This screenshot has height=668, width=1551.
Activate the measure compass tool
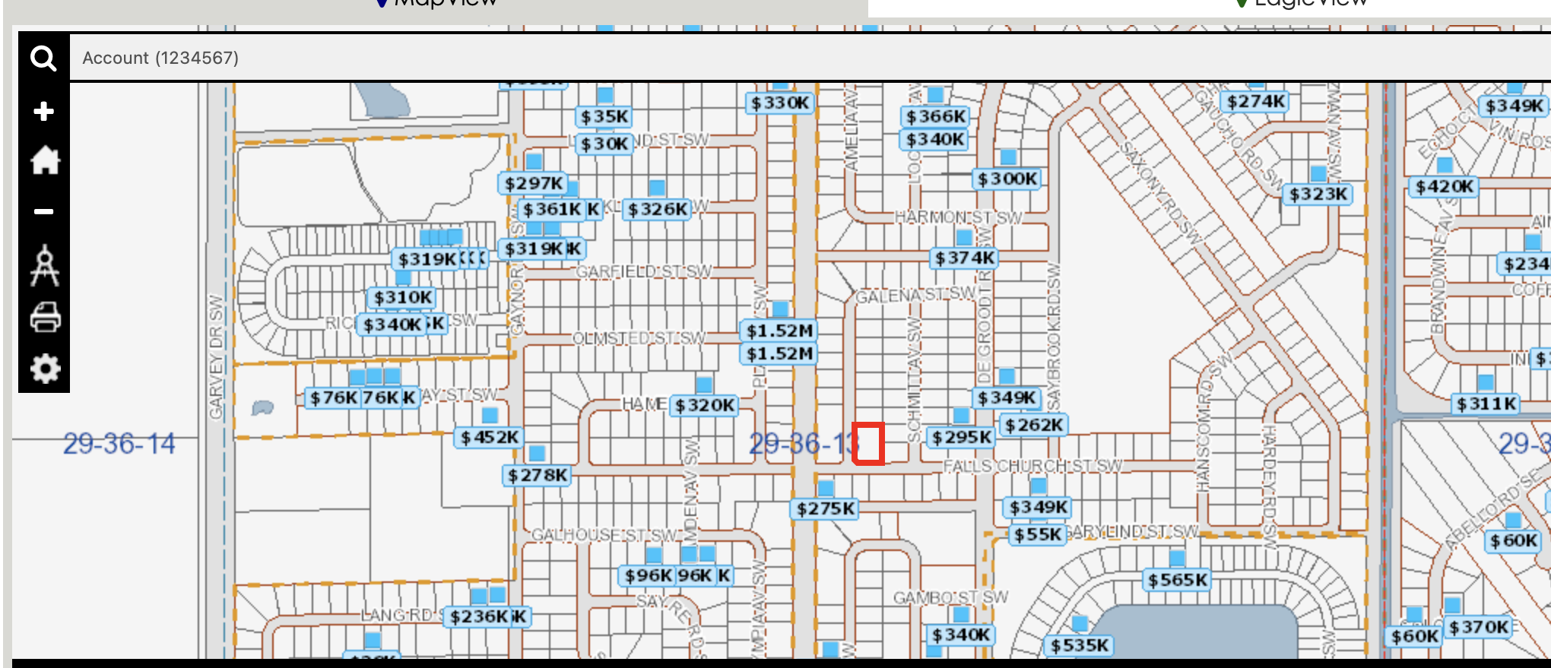[x=44, y=264]
